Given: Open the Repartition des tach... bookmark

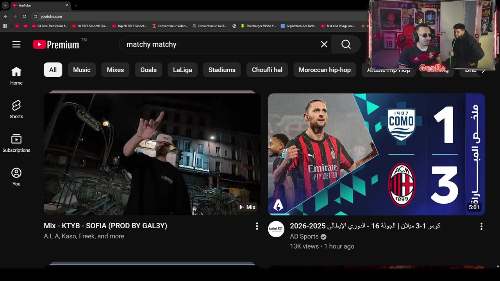Looking at the screenshot, I should point(298,26).
